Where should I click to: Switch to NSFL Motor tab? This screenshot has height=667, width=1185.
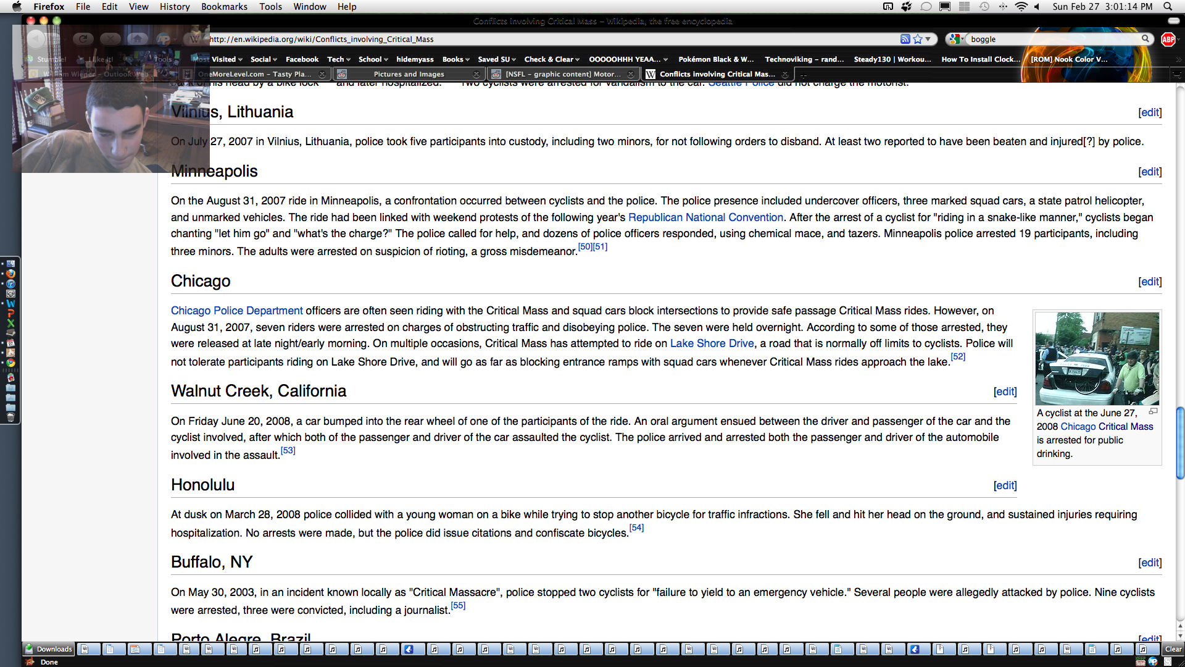(562, 74)
